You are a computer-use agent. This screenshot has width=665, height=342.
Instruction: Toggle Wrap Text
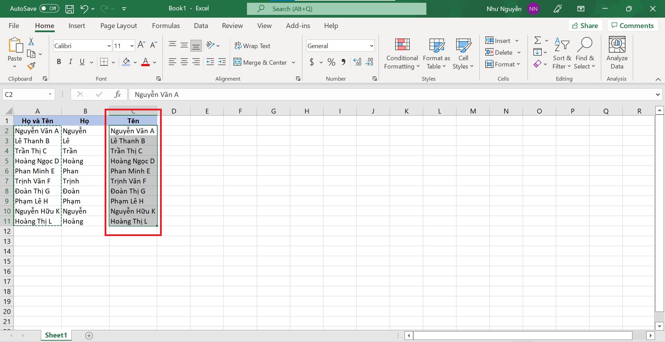click(252, 46)
